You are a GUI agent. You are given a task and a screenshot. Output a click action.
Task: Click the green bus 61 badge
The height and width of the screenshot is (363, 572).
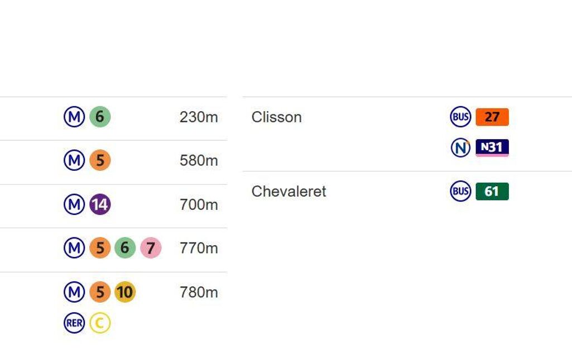tap(492, 192)
